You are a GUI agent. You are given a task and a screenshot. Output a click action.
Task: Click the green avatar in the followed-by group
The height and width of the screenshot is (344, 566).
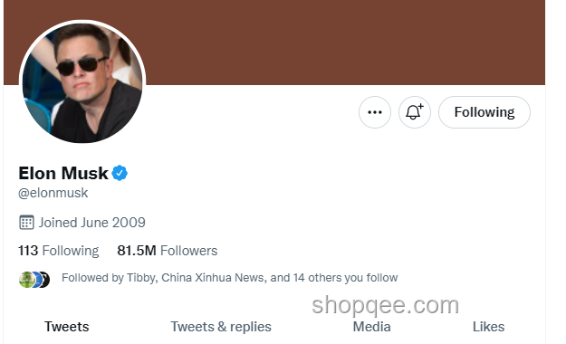(26, 280)
